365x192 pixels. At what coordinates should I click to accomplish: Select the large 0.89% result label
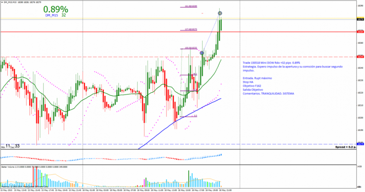click(x=56, y=9)
